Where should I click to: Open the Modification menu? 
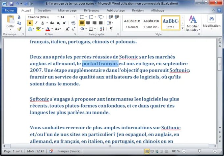click(x=211, y=23)
